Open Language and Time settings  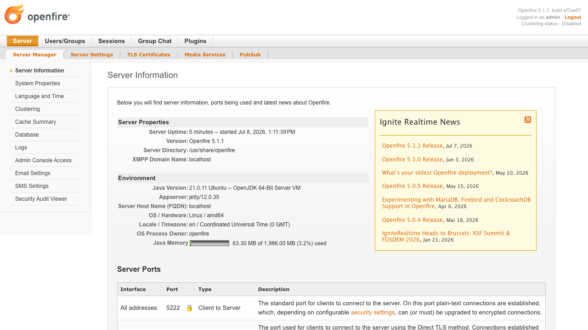(40, 96)
